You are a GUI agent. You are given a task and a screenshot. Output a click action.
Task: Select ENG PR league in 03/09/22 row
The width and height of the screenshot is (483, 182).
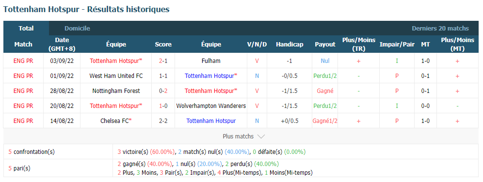(x=23, y=61)
